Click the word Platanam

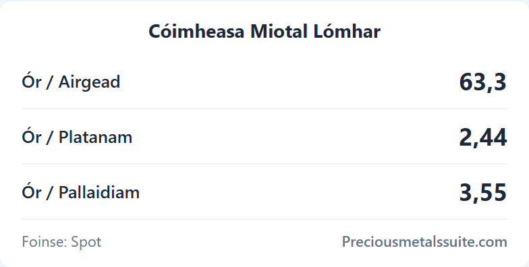tap(96, 137)
